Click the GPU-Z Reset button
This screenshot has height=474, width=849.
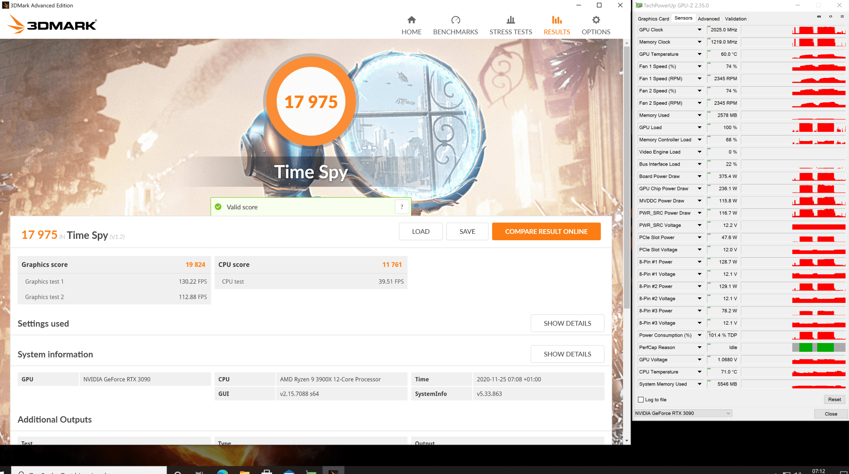tap(835, 399)
